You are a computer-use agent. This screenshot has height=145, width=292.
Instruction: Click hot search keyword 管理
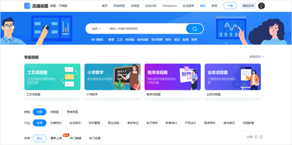coord(111,40)
